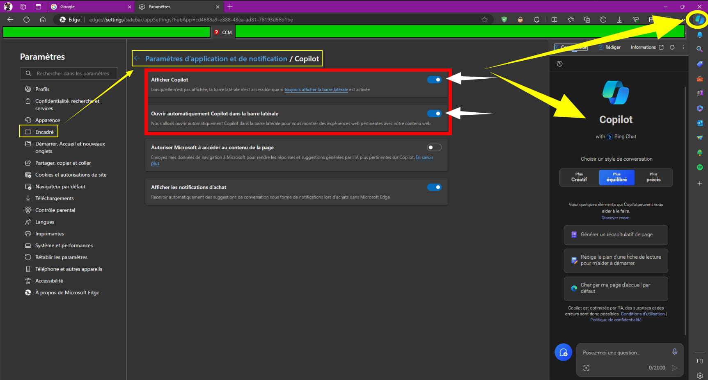This screenshot has height=380, width=708.
Task: Open À propos de Microsoft Edge
Action: (67, 292)
